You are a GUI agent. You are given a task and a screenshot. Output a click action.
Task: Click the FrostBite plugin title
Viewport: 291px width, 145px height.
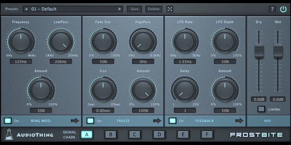(256, 135)
